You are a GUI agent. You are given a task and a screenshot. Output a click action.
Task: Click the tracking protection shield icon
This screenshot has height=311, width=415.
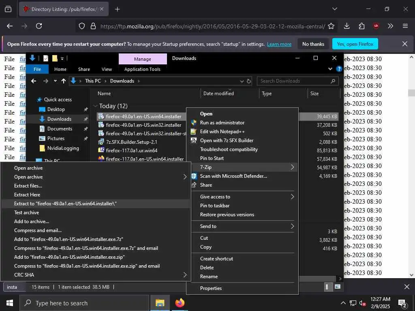82,26
